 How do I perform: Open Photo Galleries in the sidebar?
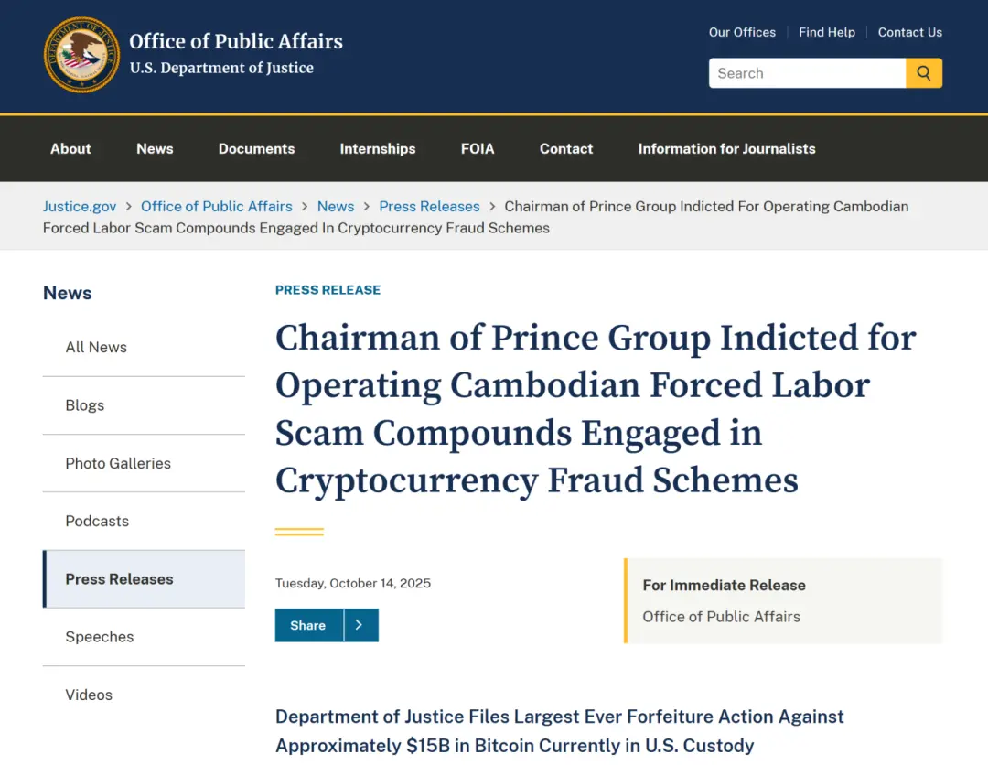[x=118, y=463]
